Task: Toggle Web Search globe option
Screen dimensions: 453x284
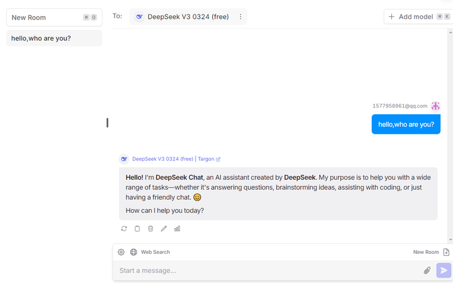Action: click(150, 252)
